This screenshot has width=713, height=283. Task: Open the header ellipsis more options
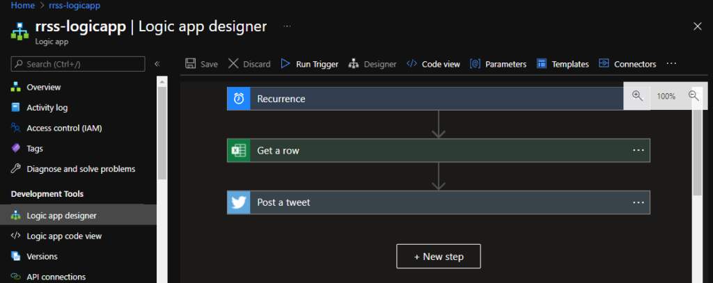click(287, 26)
